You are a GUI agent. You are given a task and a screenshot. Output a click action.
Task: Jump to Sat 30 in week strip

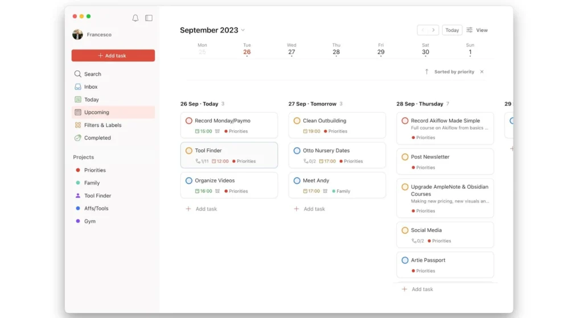point(425,49)
